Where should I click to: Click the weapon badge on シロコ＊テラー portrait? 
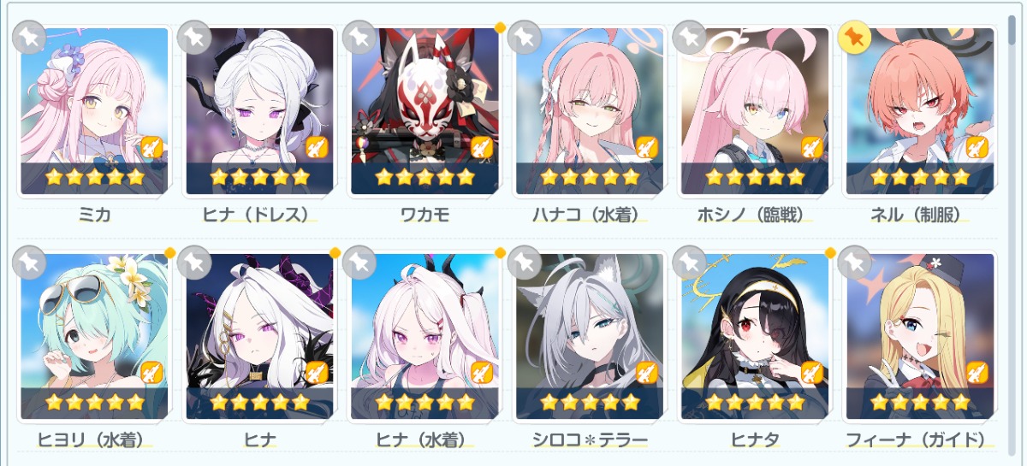tap(647, 372)
